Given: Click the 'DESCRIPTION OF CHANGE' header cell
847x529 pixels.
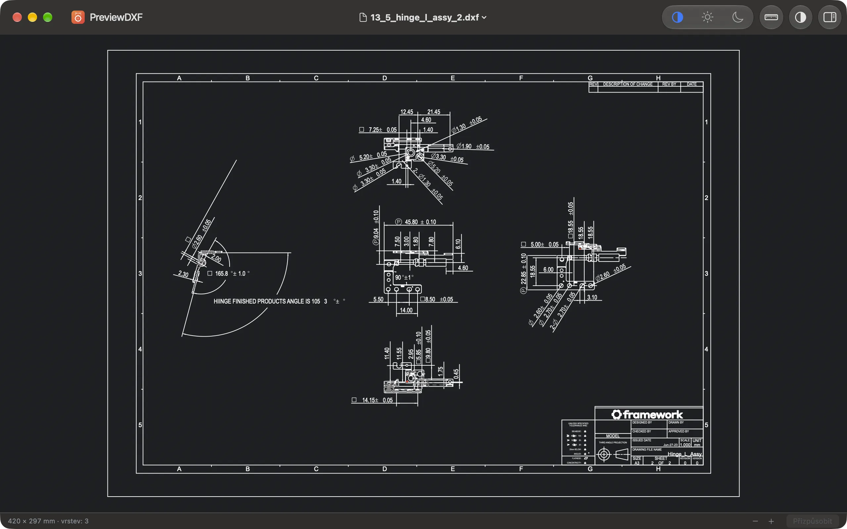Looking at the screenshot, I should click(x=628, y=84).
